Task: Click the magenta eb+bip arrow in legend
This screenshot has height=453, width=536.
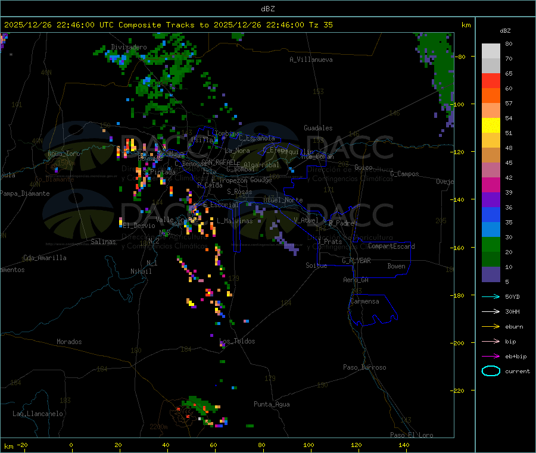Action: point(491,356)
